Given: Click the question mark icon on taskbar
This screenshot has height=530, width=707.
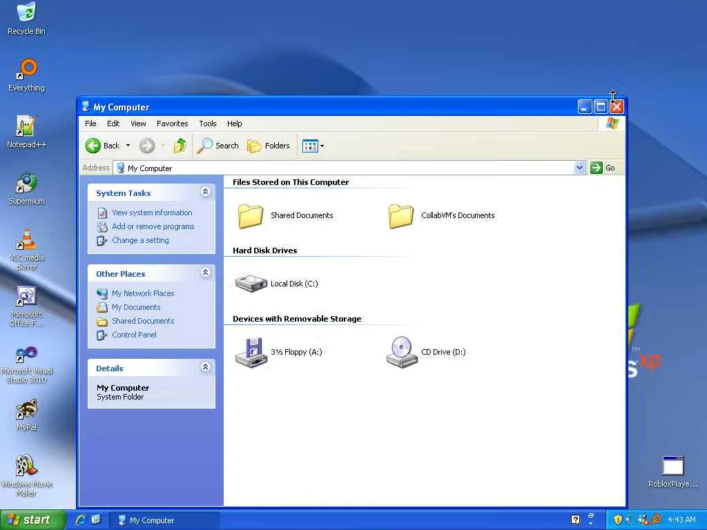Looking at the screenshot, I should [x=575, y=520].
